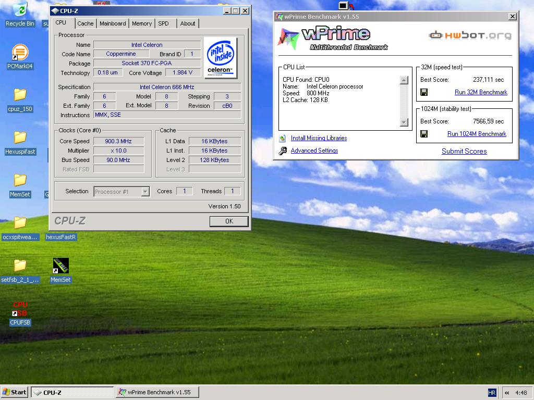Viewport: 534px width, 400px height.
Task: Click the CPU-Z title bar icon
Action: 55,11
